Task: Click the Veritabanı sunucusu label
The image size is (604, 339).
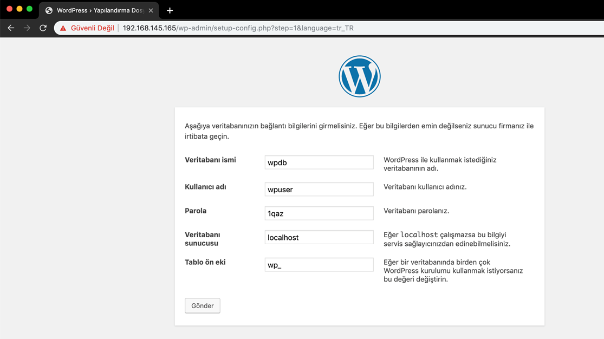Action: pyautogui.click(x=202, y=239)
